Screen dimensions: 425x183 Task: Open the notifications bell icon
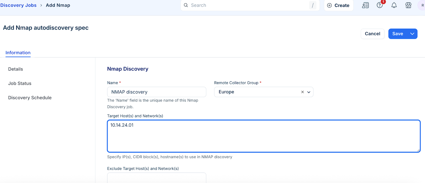(x=394, y=5)
